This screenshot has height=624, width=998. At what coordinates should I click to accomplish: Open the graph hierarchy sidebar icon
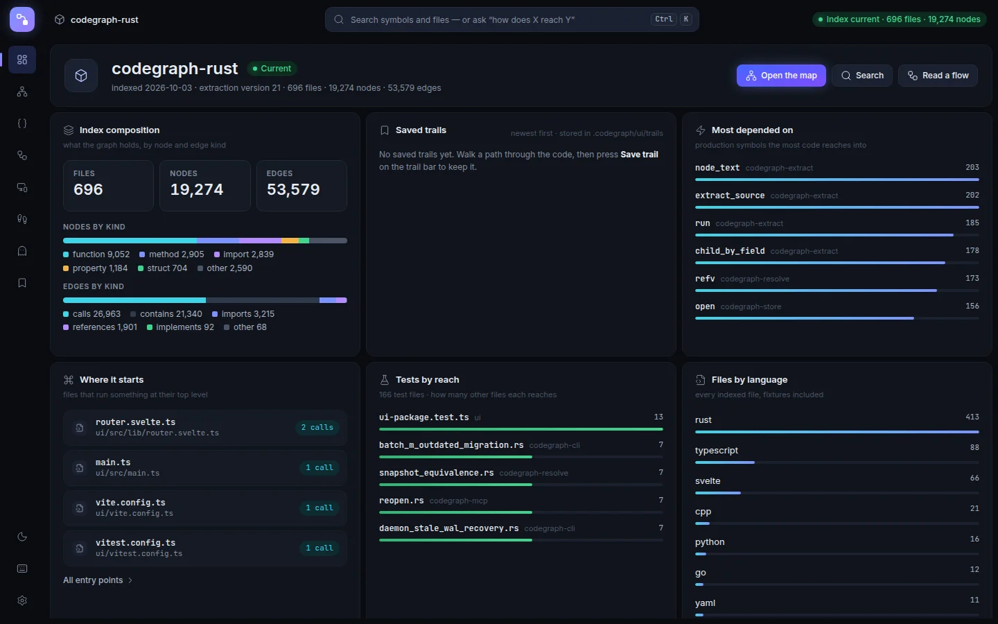click(22, 92)
